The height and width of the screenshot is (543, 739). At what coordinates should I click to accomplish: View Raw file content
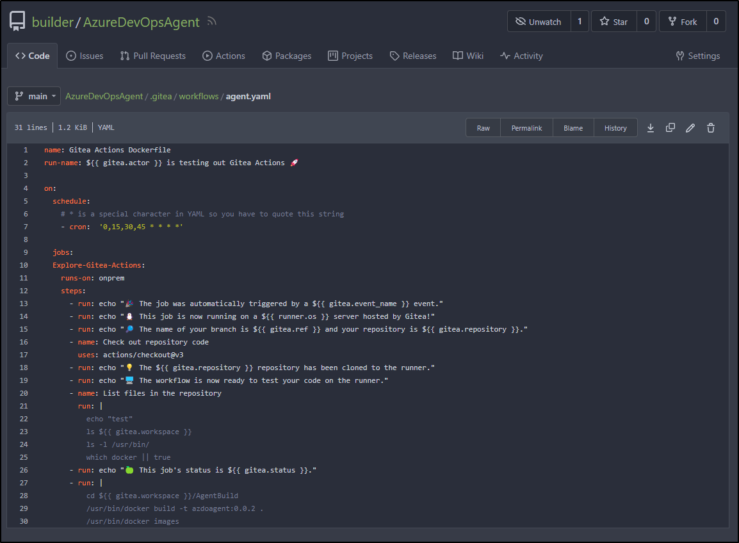(483, 127)
